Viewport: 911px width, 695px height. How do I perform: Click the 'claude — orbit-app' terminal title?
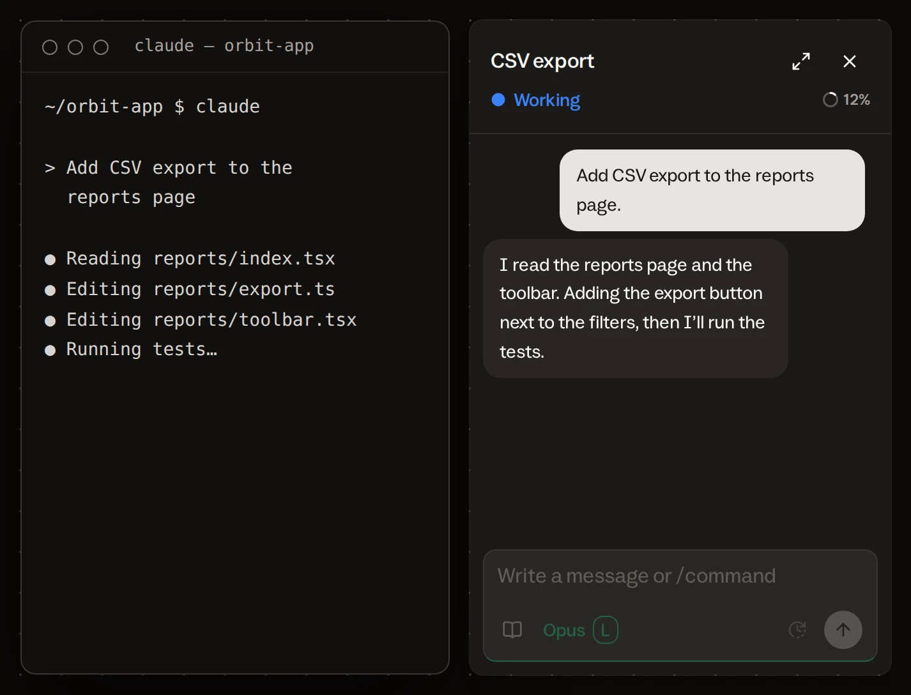point(224,46)
